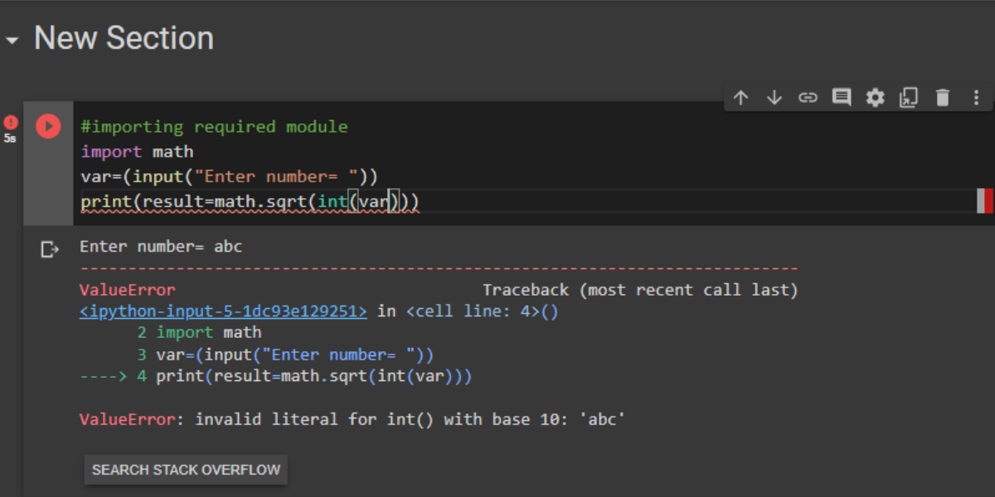Click the 5s execution time label
Screen dimensions: 995x497
pyautogui.click(x=11, y=138)
